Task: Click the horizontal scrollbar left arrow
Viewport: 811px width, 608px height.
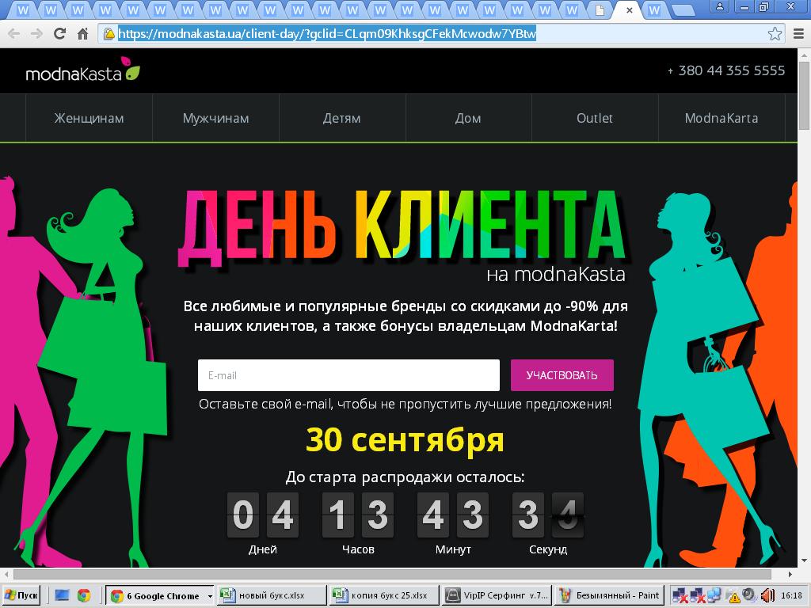Action: click(6, 574)
